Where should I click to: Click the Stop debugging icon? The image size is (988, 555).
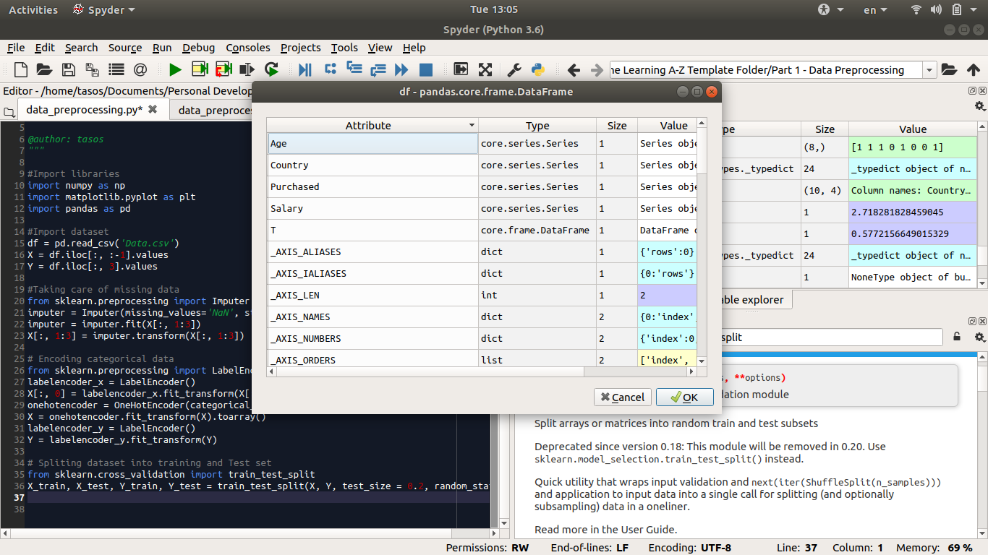(x=425, y=69)
